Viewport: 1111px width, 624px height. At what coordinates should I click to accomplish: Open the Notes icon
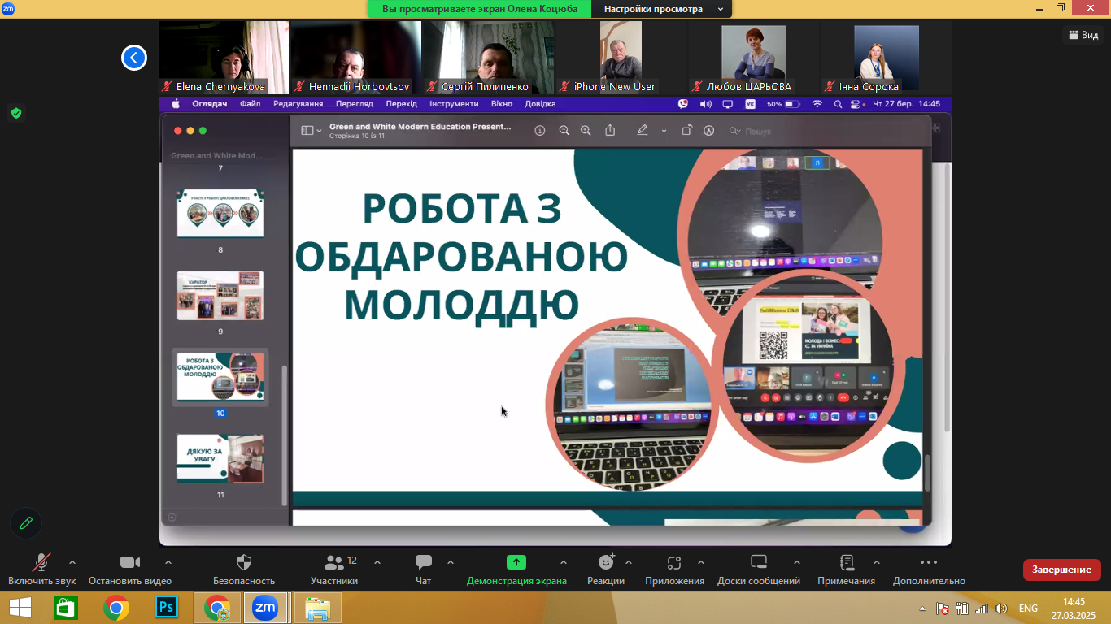coord(846,563)
